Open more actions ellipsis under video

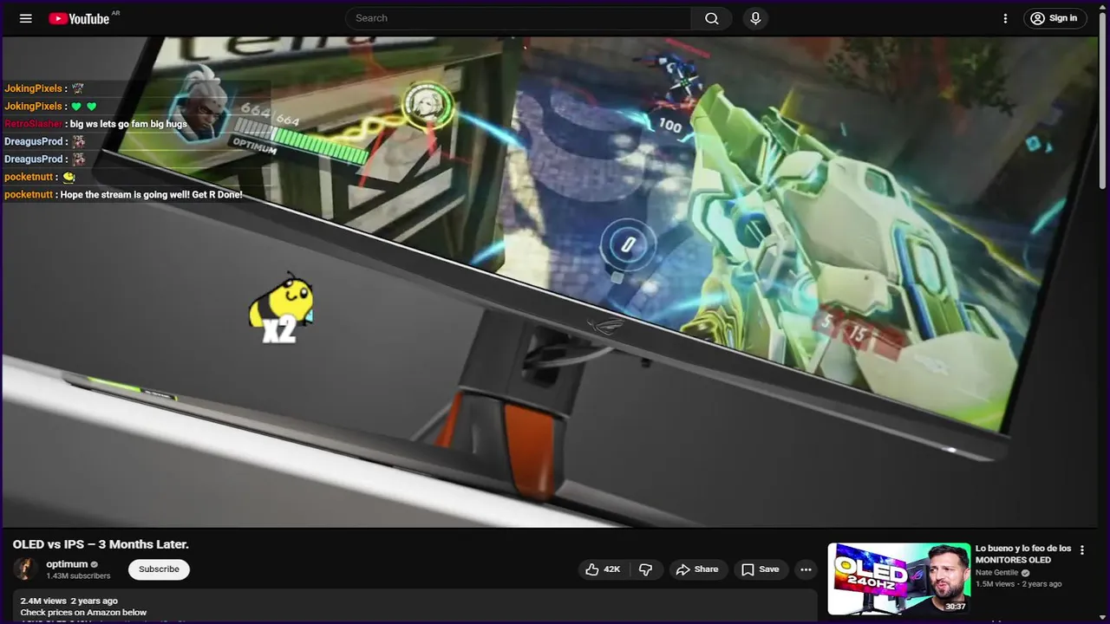pyautogui.click(x=806, y=569)
